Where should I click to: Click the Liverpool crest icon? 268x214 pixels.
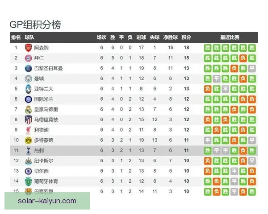pos(29,130)
